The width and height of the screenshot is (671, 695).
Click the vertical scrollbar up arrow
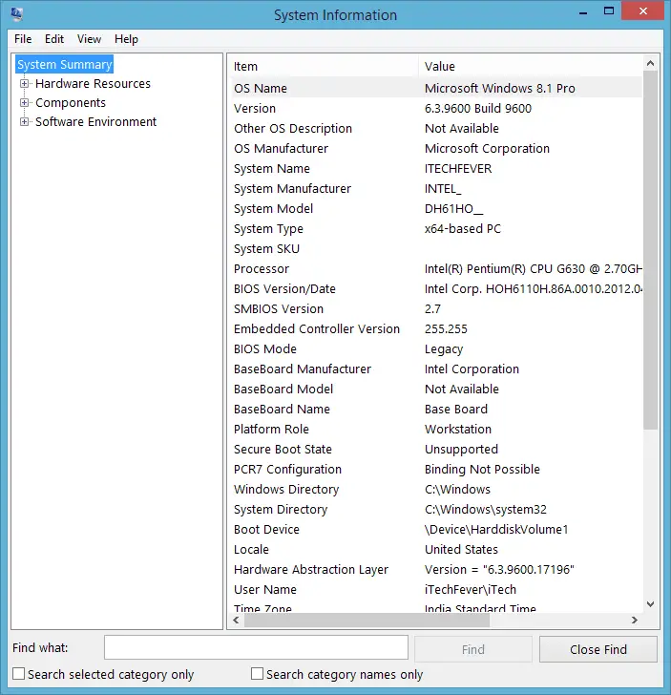(x=650, y=63)
